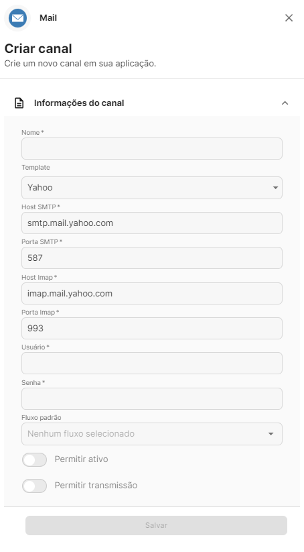Click the Usuário input field

tap(152, 363)
